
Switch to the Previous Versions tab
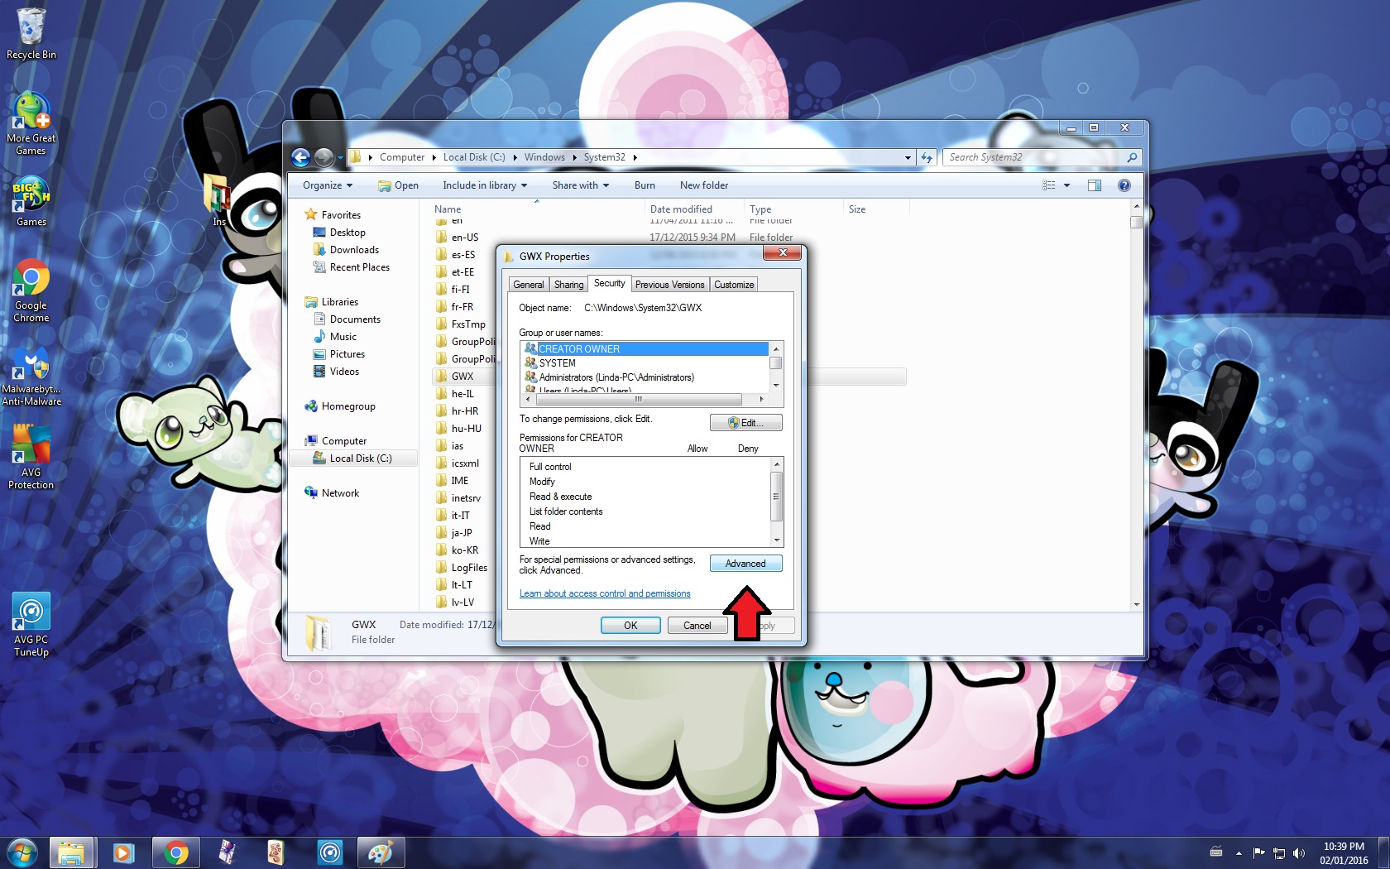point(669,285)
